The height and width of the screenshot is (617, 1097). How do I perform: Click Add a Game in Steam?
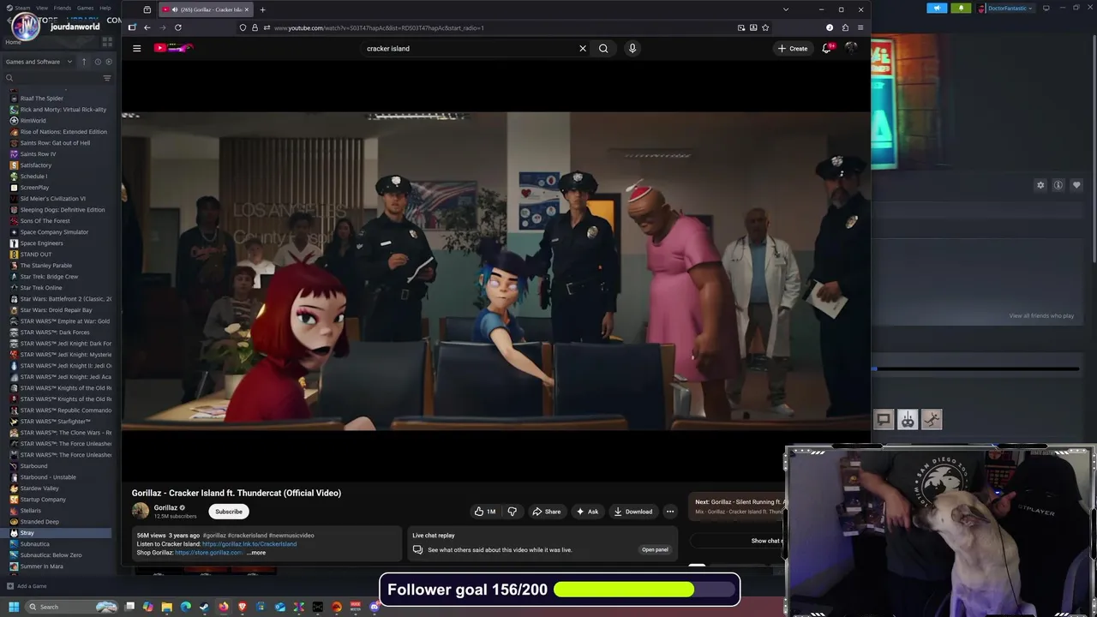pyautogui.click(x=27, y=586)
